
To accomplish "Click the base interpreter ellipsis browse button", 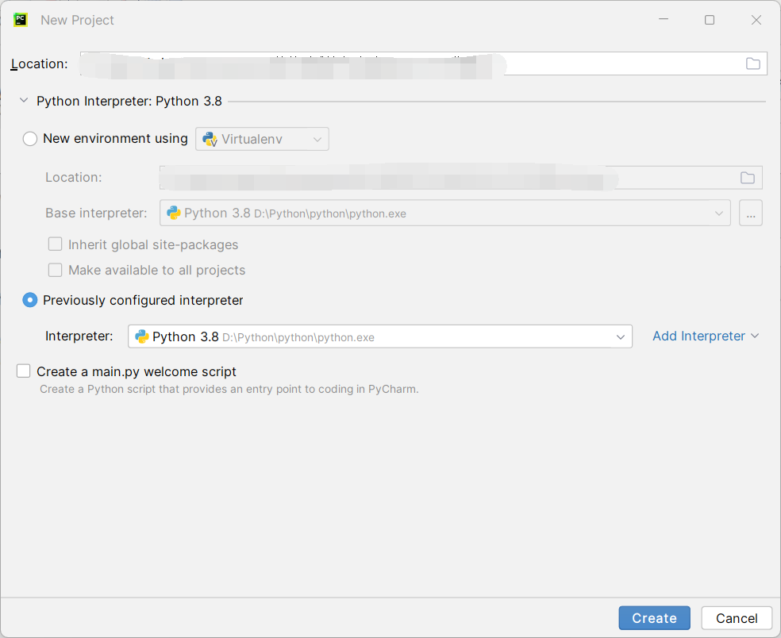I will [750, 213].
